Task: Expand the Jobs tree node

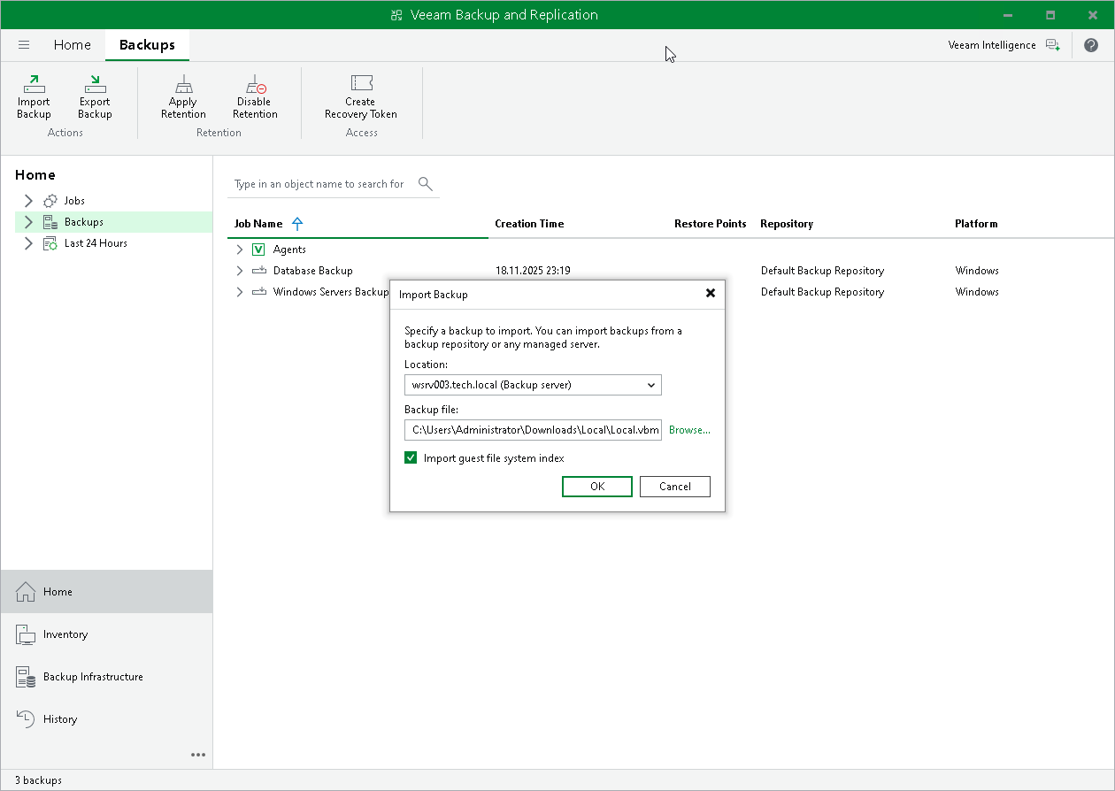Action: pyautogui.click(x=28, y=201)
